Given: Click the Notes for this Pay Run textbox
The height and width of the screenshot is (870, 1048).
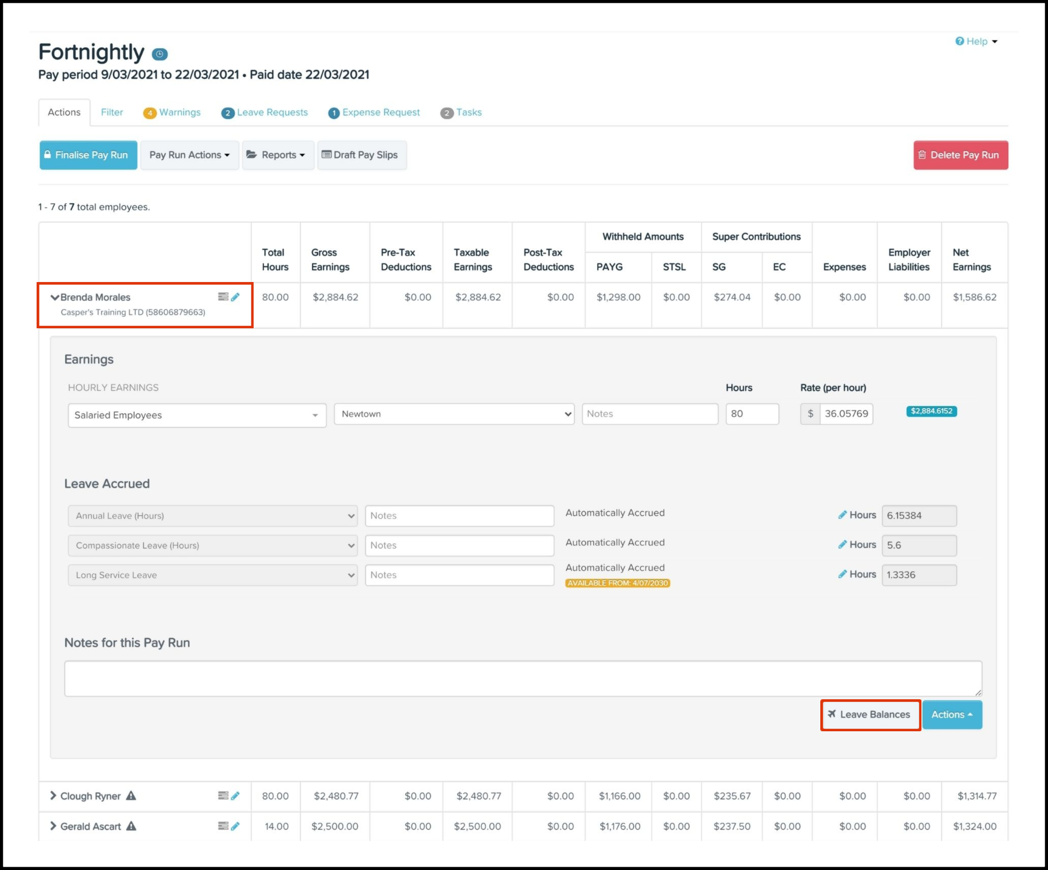Looking at the screenshot, I should [522, 678].
